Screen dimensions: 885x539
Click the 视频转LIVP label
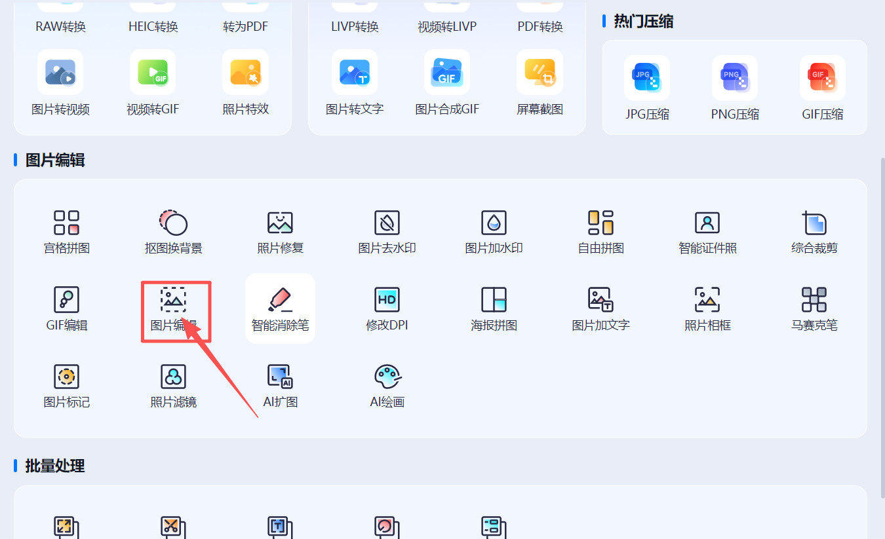click(447, 27)
